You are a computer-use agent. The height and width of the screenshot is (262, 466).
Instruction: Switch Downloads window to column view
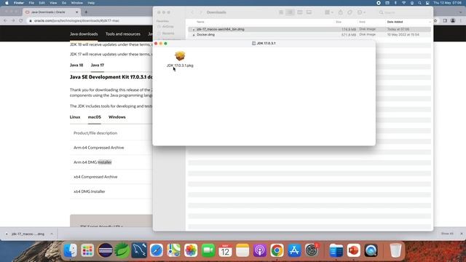(299, 12)
